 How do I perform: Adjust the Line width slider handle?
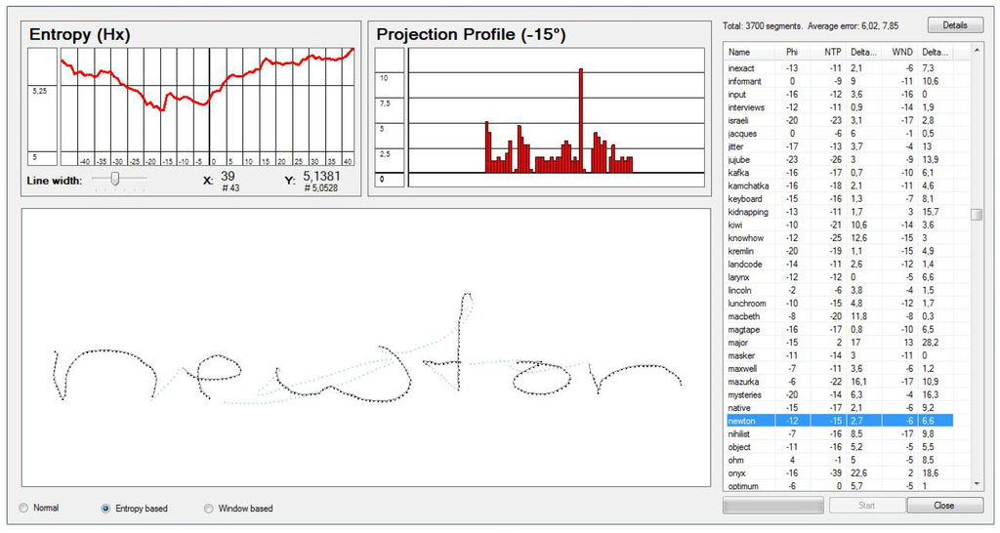pos(115,179)
